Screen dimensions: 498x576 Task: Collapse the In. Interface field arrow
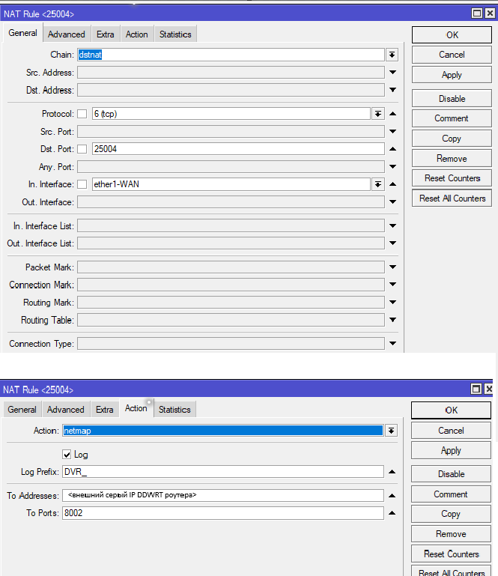pyautogui.click(x=392, y=184)
